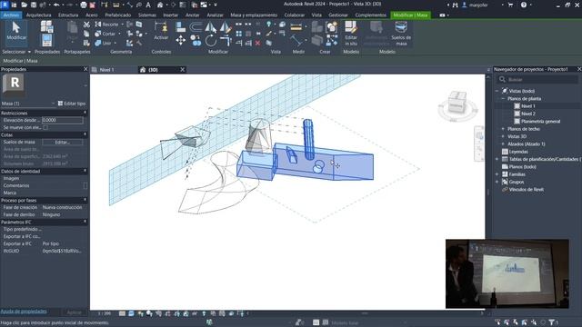This screenshot has width=582, height=327.
Task: Select the Array tool
Action: point(238,34)
